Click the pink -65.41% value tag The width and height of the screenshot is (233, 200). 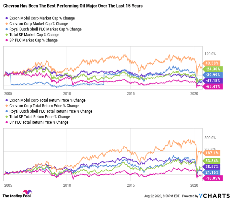[212, 86]
